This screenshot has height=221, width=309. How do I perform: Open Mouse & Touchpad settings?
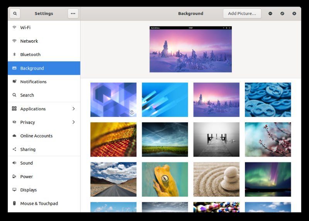coord(39,203)
